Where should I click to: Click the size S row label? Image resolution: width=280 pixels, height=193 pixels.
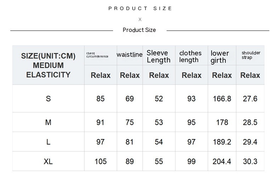tap(48, 99)
